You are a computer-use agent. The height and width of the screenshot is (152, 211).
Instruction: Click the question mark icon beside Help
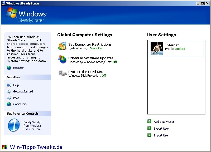pyautogui.click(x=9, y=85)
